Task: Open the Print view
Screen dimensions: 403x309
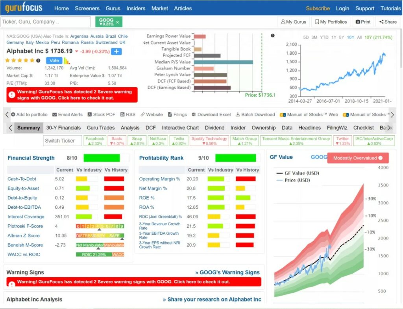Action: point(363,22)
